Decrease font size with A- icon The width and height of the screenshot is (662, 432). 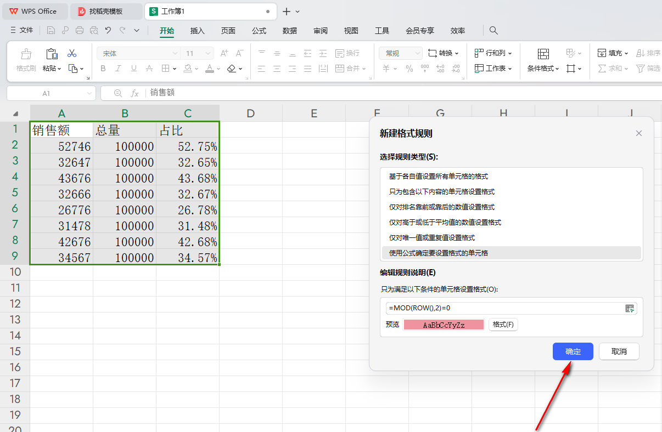tap(239, 53)
